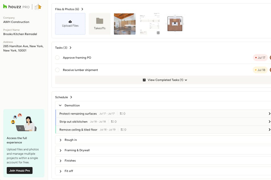
Task: Click the Houzz Pro logo
Action: (16, 7)
